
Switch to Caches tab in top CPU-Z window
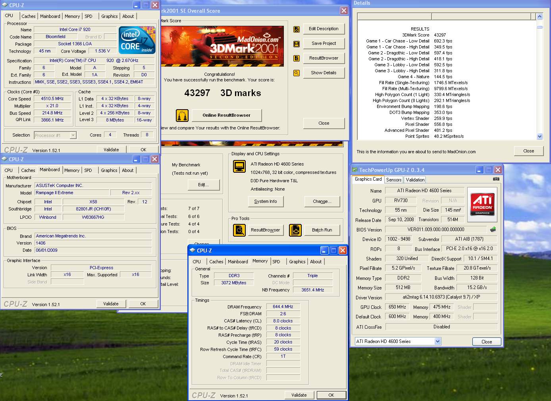(29, 16)
